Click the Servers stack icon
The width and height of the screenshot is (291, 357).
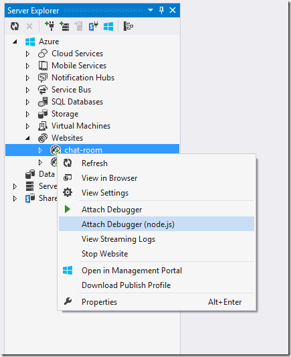[x=30, y=186]
